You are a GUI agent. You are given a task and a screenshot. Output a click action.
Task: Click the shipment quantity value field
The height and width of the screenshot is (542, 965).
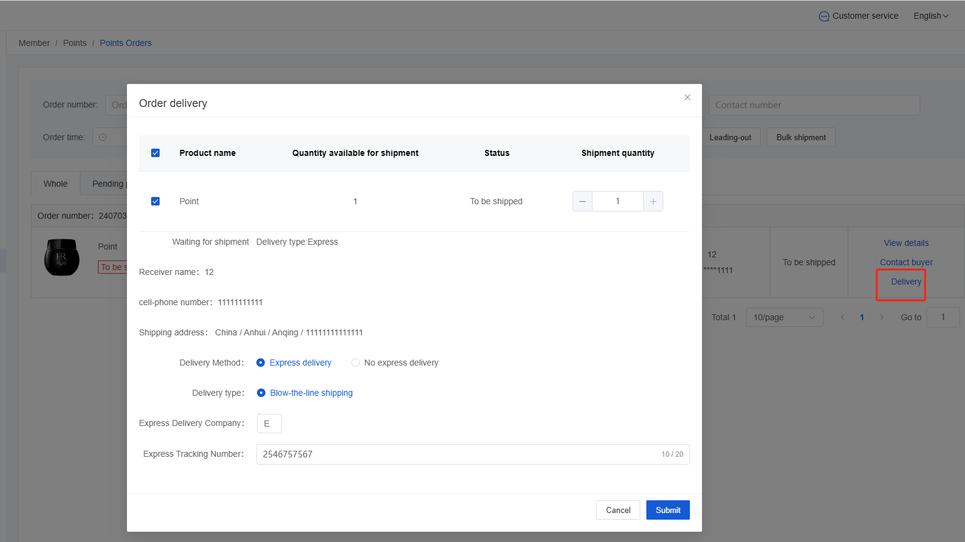pos(618,201)
